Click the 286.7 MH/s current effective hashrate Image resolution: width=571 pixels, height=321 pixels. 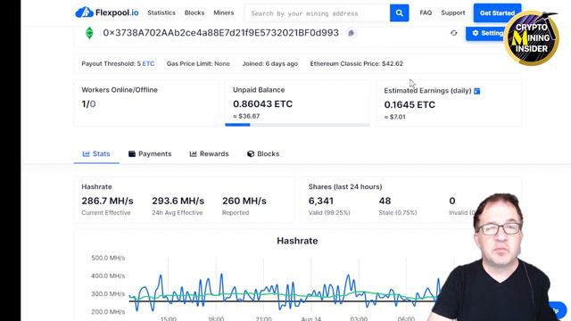[x=107, y=201]
